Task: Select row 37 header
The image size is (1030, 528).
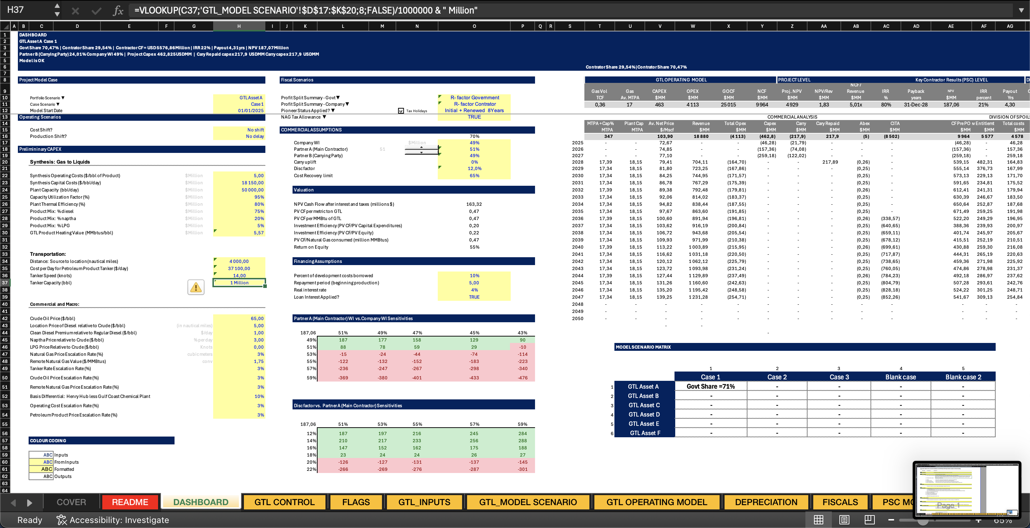Action: (5, 283)
